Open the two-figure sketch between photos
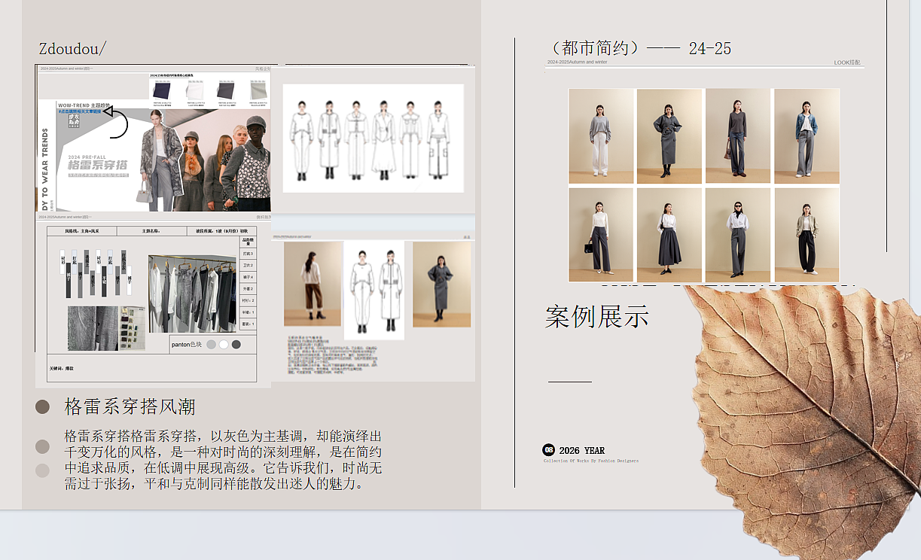Screen dimensions: 921x560 pyautogui.click(x=374, y=290)
